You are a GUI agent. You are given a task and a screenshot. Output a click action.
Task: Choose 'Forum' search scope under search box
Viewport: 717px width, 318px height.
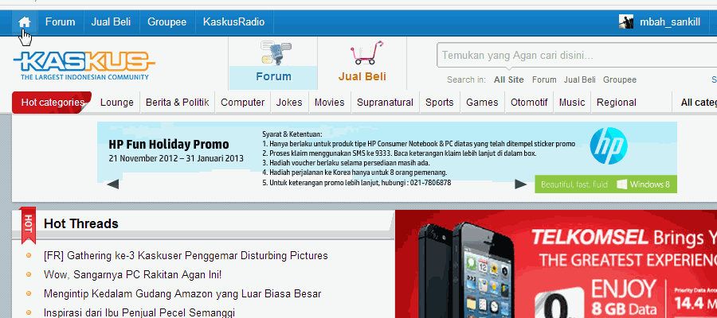tap(544, 79)
